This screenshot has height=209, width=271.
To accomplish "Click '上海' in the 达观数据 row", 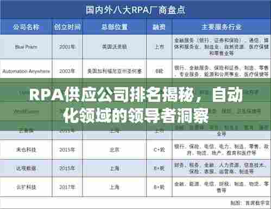I will pyautogui.click(x=115, y=168).
